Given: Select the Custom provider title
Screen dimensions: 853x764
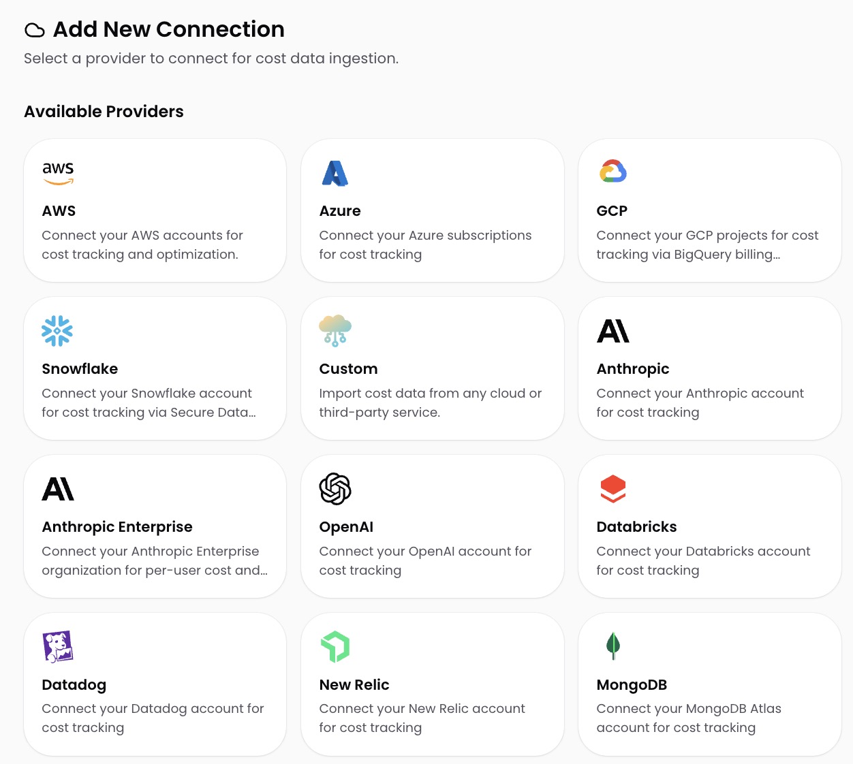Looking at the screenshot, I should (x=348, y=369).
